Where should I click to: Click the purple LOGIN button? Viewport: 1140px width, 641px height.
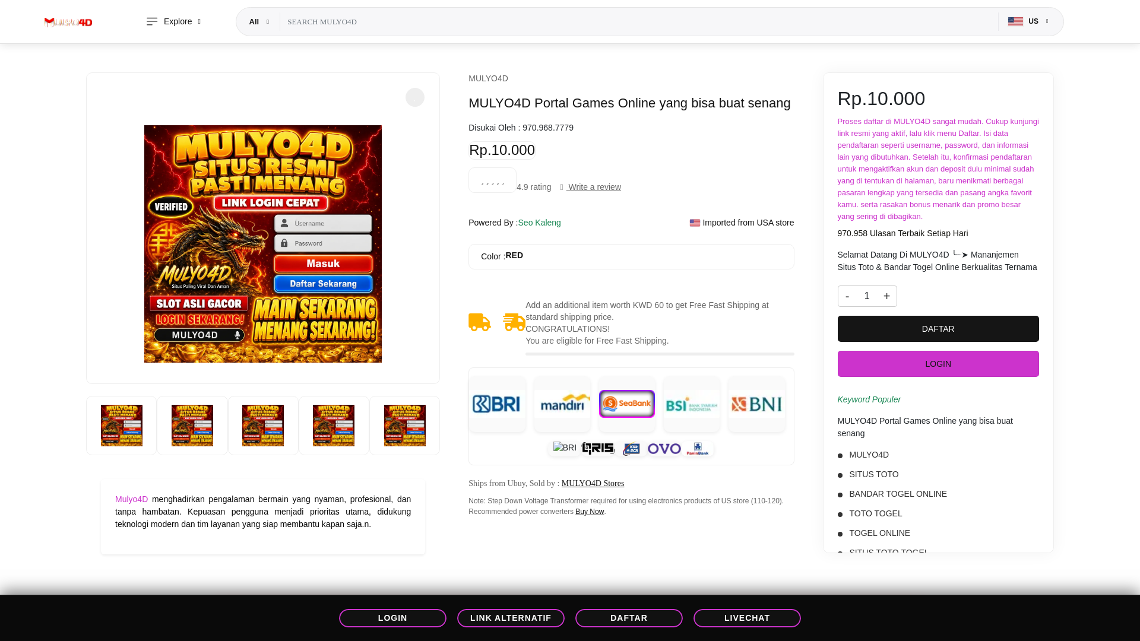pos(938,364)
